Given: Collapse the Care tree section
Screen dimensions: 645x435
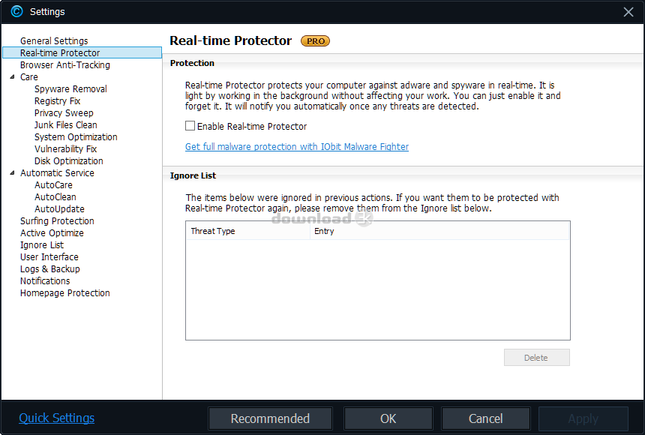Looking at the screenshot, I should pos(12,77).
